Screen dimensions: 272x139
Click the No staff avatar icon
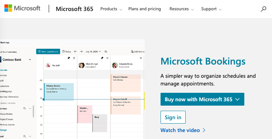[x=48, y=65]
